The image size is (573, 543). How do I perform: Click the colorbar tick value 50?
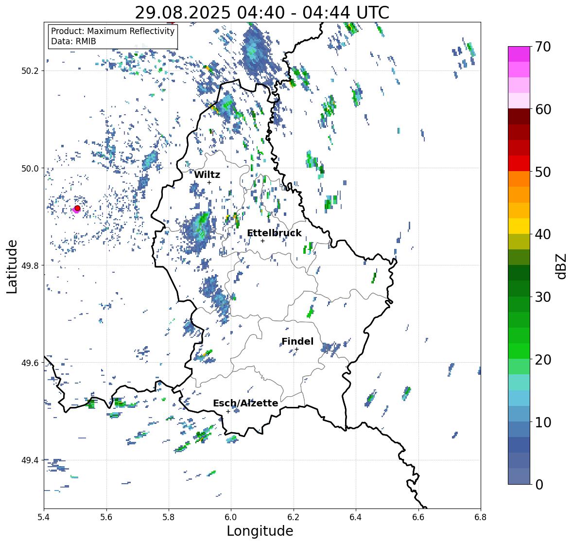543,172
